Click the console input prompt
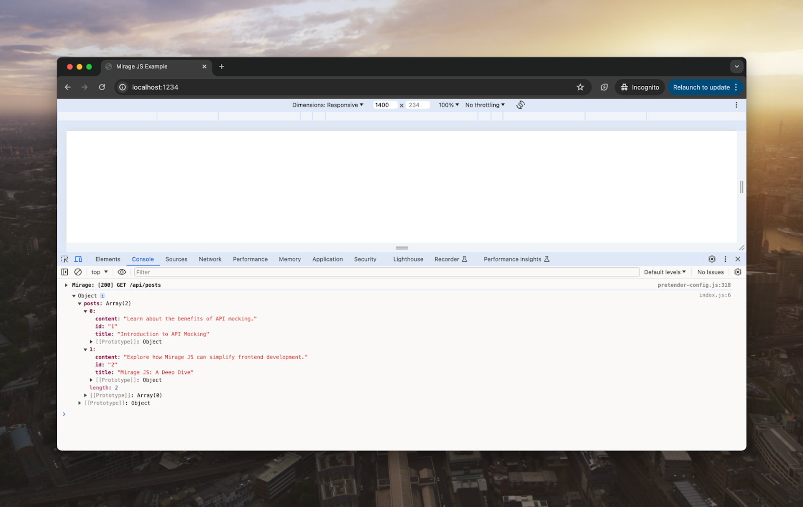This screenshot has height=507, width=803. (401, 414)
